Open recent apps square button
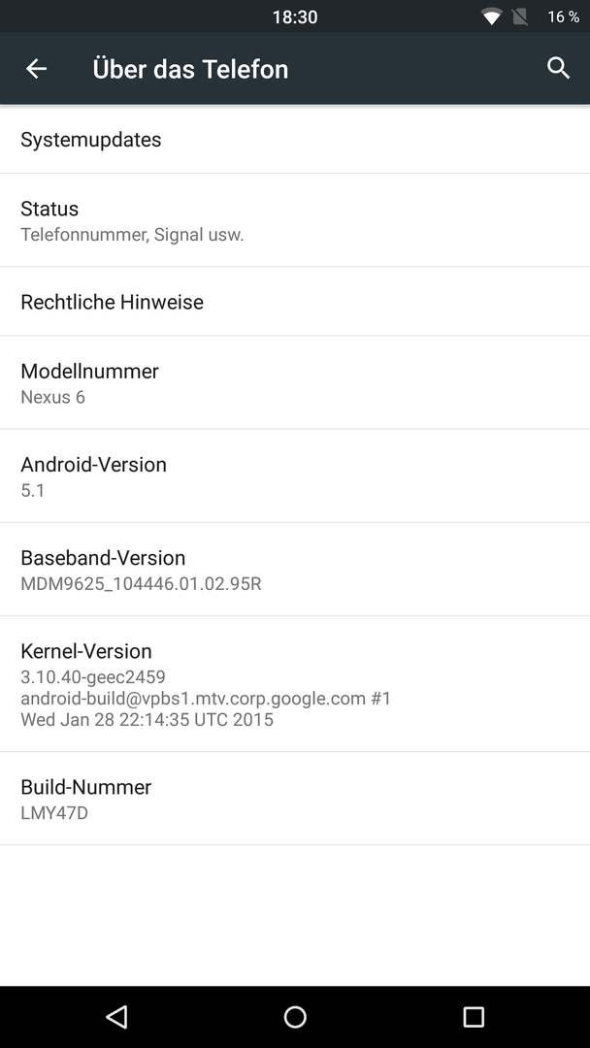590x1048 pixels. (474, 1017)
